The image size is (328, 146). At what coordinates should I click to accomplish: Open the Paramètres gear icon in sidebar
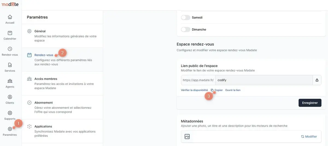[10, 129]
